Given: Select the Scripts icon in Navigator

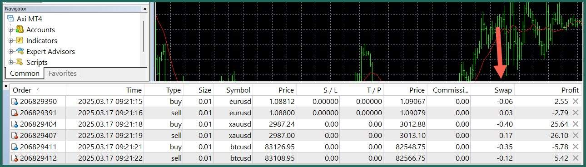Looking at the screenshot, I should (x=20, y=62).
